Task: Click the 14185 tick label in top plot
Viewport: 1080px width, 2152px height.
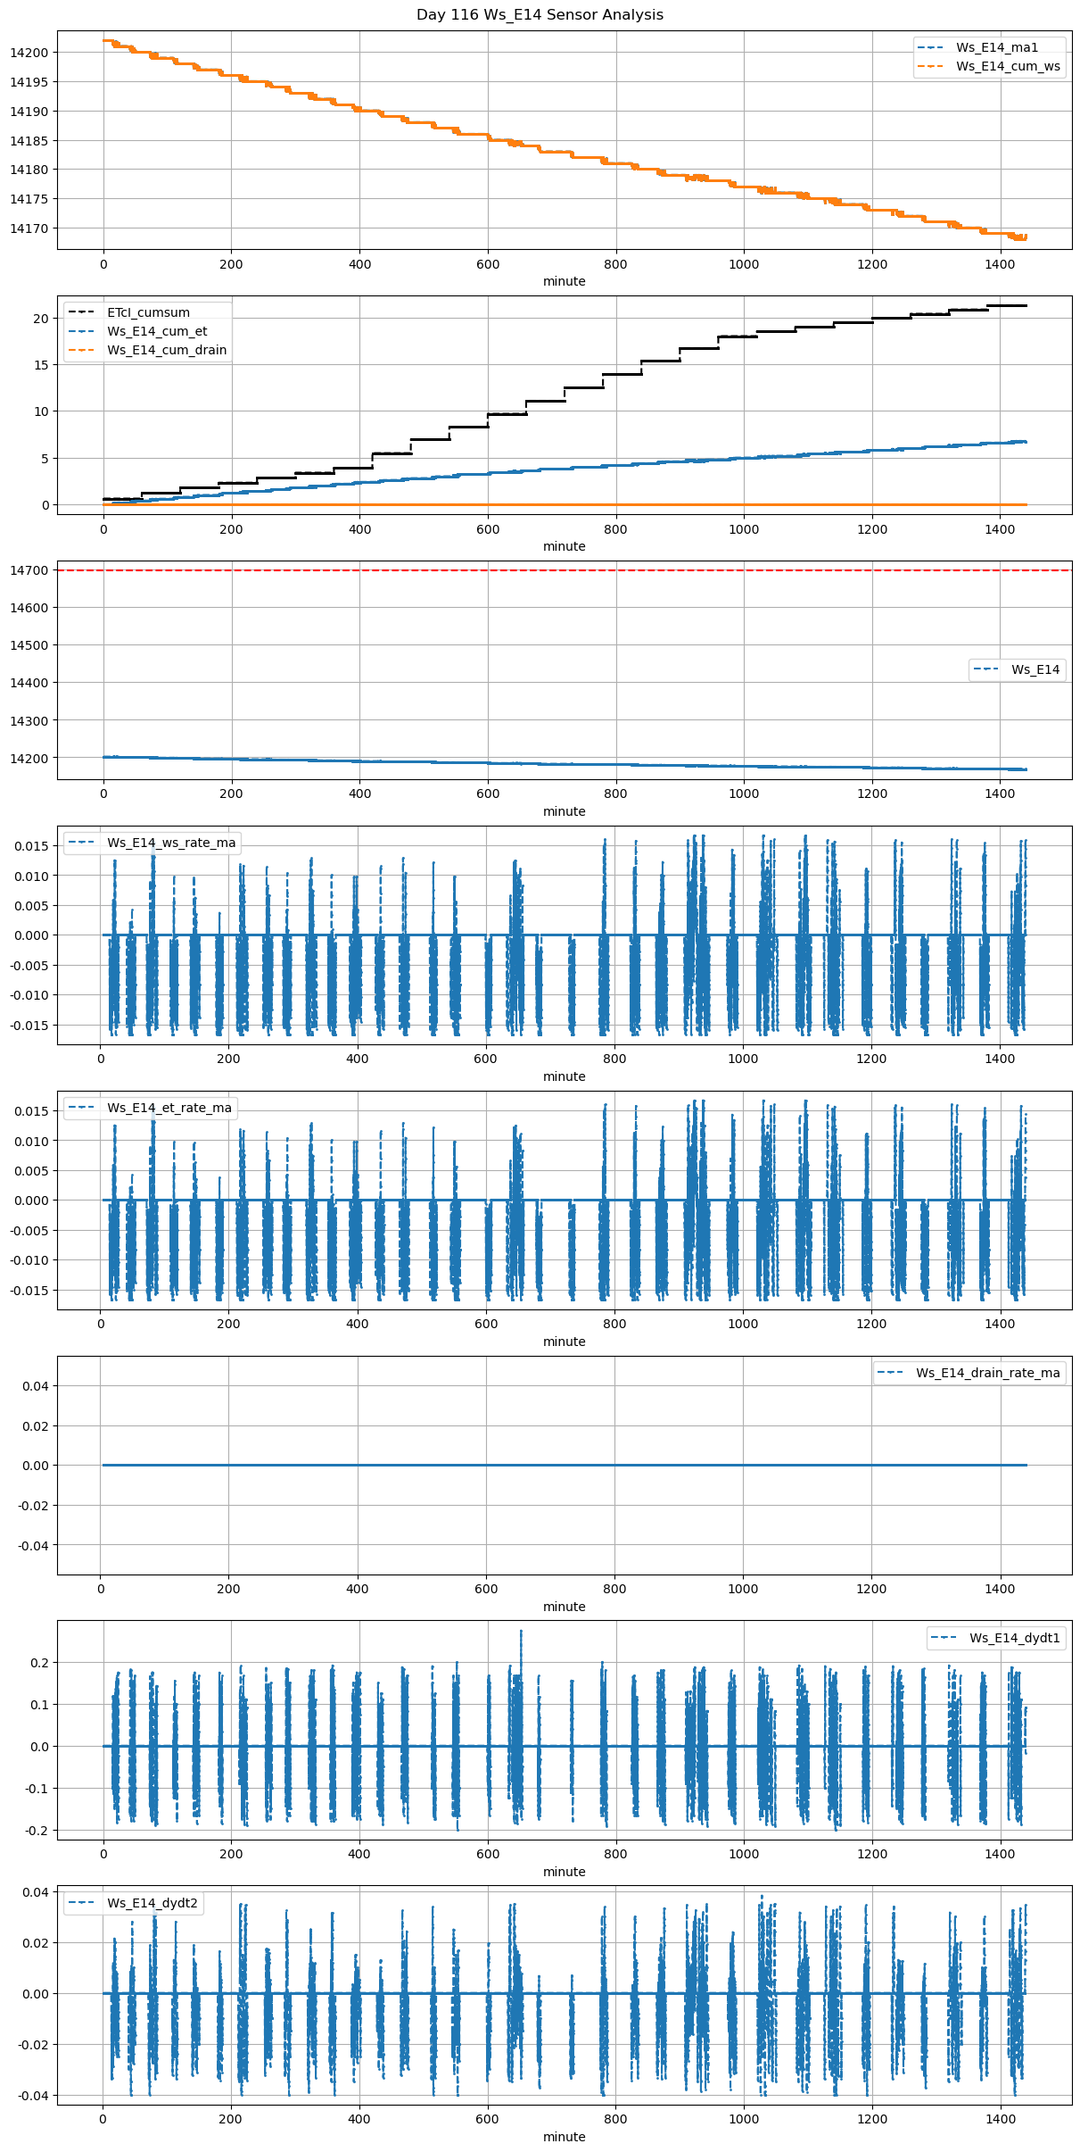Action: (29, 140)
